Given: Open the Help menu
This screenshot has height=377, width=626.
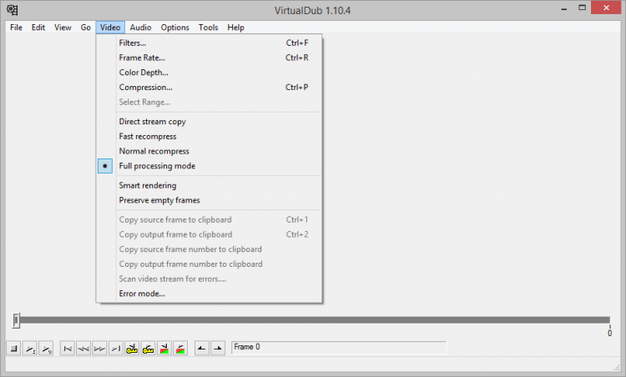Looking at the screenshot, I should [235, 28].
